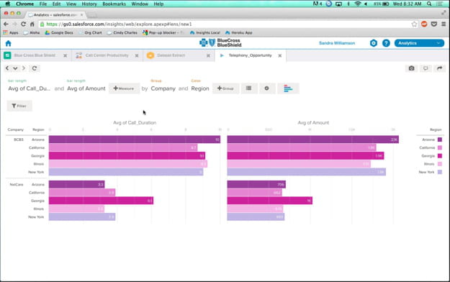Viewport: 450px width, 282px height.
Task: Click the New York legend color swatch
Action: click(440, 172)
